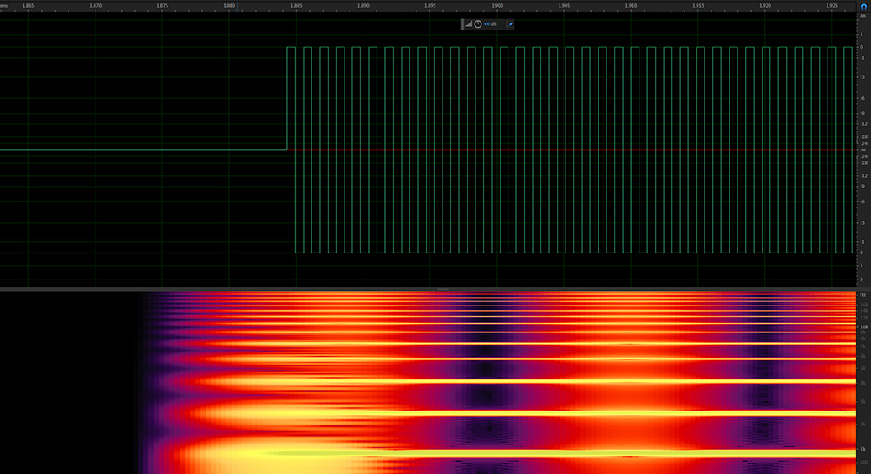Image resolution: width=871 pixels, height=474 pixels.
Task: Click the first rising edge of the square wave
Action: [287, 97]
